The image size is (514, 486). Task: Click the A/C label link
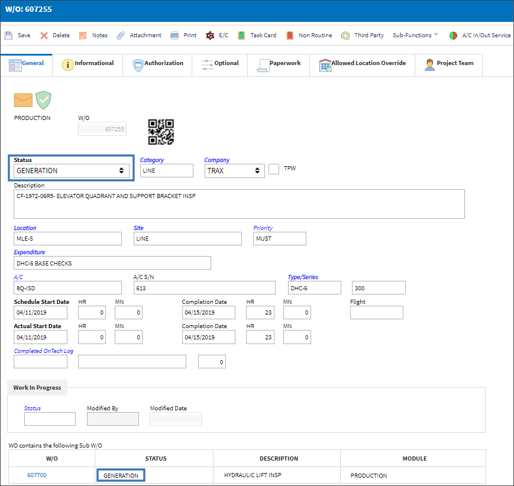click(18, 277)
